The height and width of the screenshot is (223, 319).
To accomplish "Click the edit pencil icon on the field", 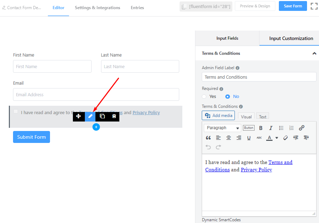I will [90, 116].
